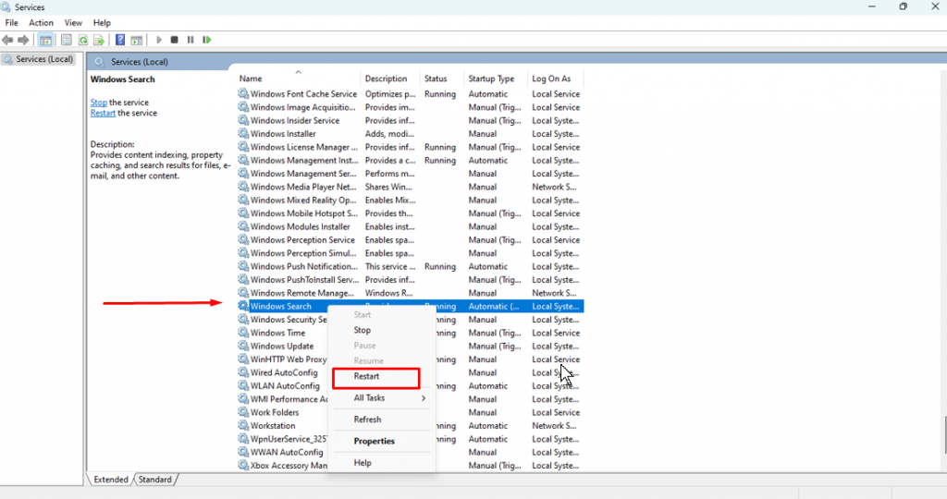Click the Refresh icon in the toolbar
The height and width of the screenshot is (499, 947).
(83, 40)
